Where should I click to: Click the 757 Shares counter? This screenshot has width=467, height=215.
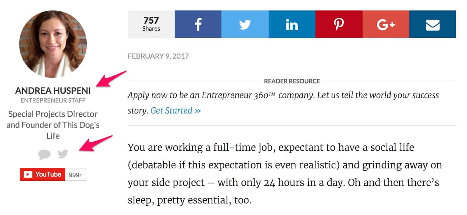click(x=151, y=24)
